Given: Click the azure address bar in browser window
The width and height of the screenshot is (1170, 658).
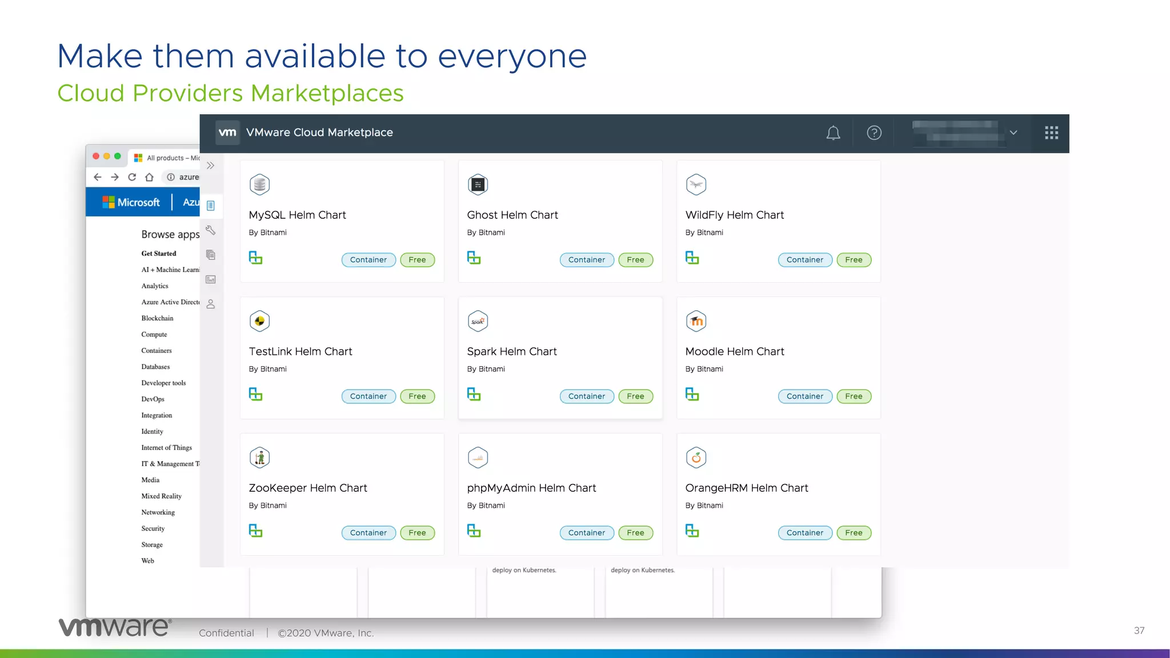Looking at the screenshot, I should click(x=182, y=177).
